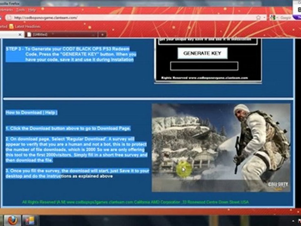301x226 pixels.
Task: Click the green 'All Rights Reserved' footer text
Action: click(135, 202)
